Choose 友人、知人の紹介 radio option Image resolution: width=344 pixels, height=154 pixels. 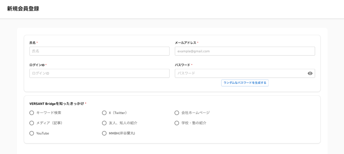[x=104, y=123]
